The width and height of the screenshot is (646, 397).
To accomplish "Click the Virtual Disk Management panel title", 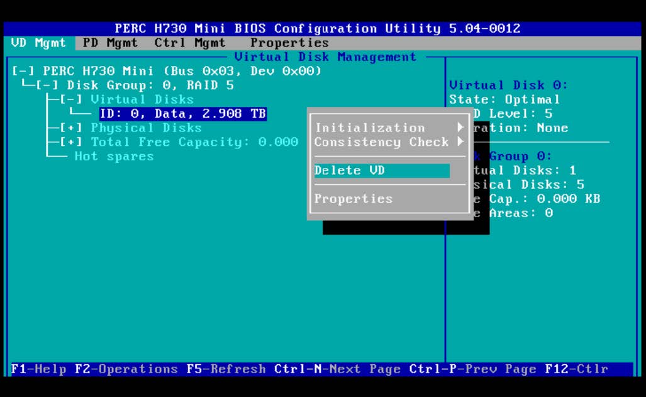I will (x=325, y=57).
